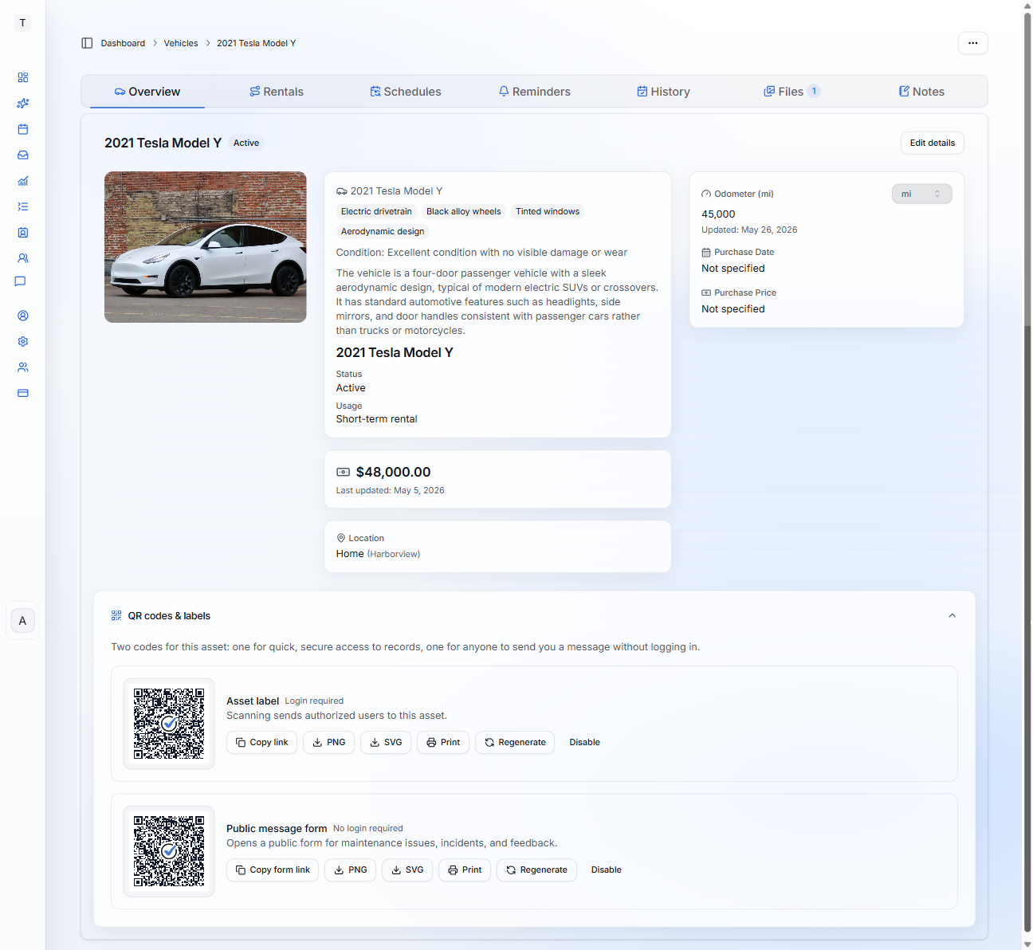Open the billing card icon in sidebar
This screenshot has height=950, width=1033.
23,393
